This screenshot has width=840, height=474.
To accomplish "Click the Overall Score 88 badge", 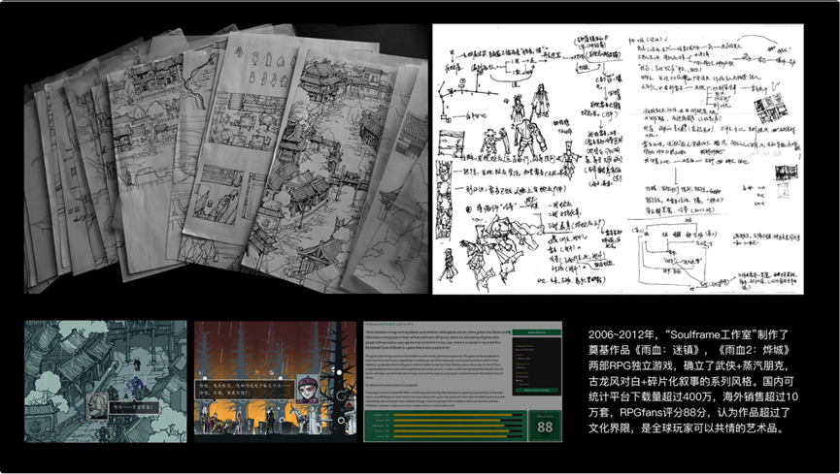I will tap(545, 426).
